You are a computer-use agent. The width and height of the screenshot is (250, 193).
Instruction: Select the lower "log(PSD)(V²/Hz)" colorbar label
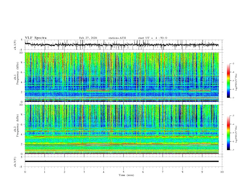click(236, 134)
